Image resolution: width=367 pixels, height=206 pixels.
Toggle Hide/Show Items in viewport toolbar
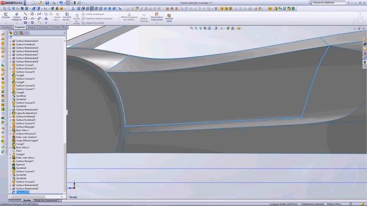[221, 28]
